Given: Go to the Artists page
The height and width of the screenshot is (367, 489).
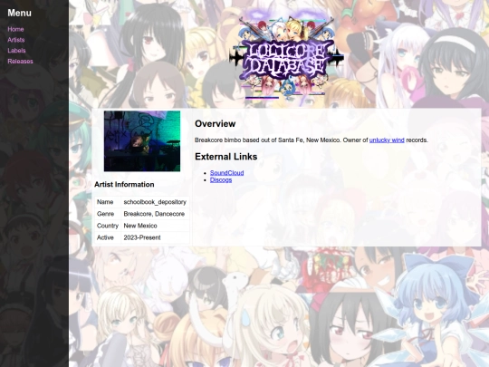Looking at the screenshot, I should [16, 40].
